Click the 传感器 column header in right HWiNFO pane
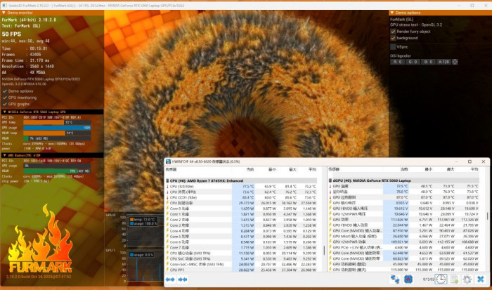Image resolution: width=492 pixels, height=290 pixels. 334,169
